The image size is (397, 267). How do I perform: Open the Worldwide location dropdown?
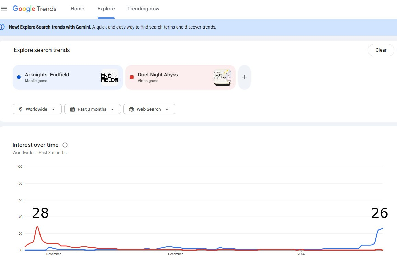pyautogui.click(x=37, y=109)
